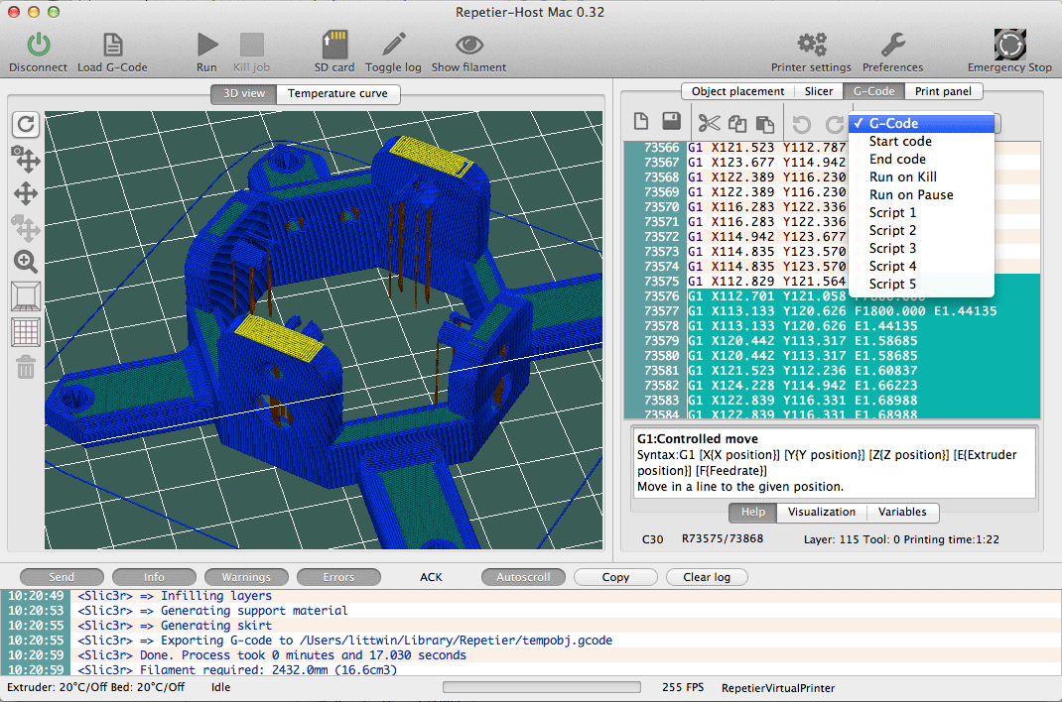Switch to the Temperature curve tab
The image size is (1062, 702).
(337, 94)
